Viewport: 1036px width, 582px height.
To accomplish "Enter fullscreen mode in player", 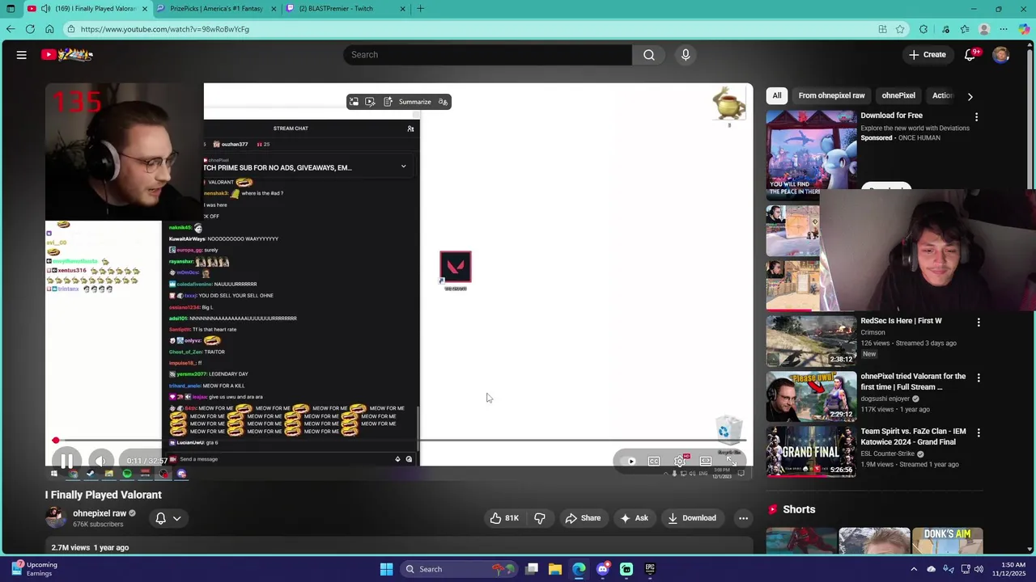I will tap(731, 462).
